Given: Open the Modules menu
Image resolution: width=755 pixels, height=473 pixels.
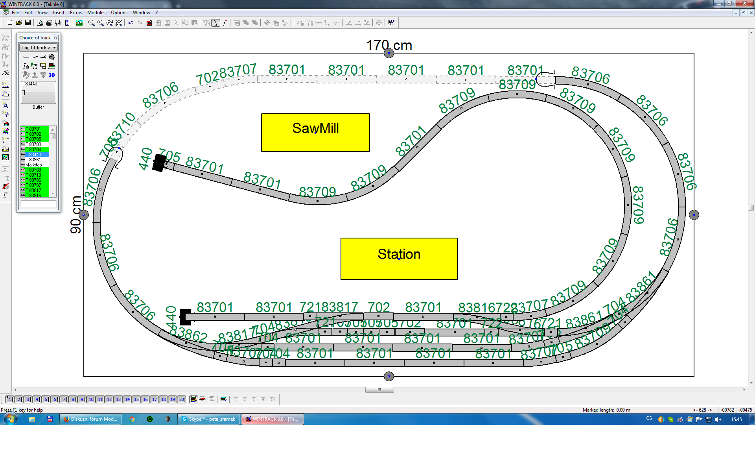Looking at the screenshot, I should (96, 13).
